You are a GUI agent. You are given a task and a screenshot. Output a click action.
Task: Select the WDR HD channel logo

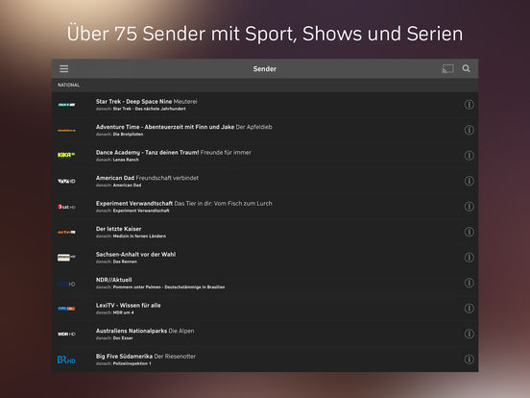click(x=66, y=334)
